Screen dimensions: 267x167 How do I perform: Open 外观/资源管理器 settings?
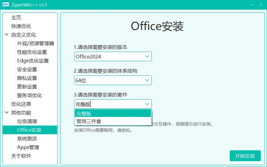pyautogui.click(x=36, y=44)
